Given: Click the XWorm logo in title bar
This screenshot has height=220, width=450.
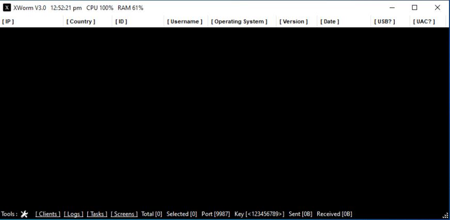Looking at the screenshot, I should pos(7,8).
